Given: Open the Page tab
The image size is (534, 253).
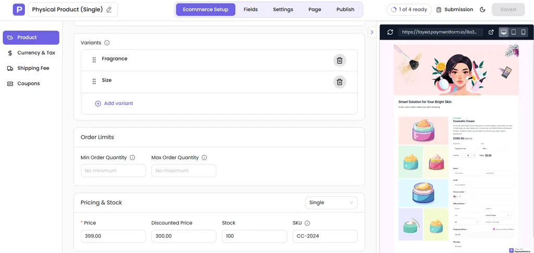Looking at the screenshot, I should (314, 9).
